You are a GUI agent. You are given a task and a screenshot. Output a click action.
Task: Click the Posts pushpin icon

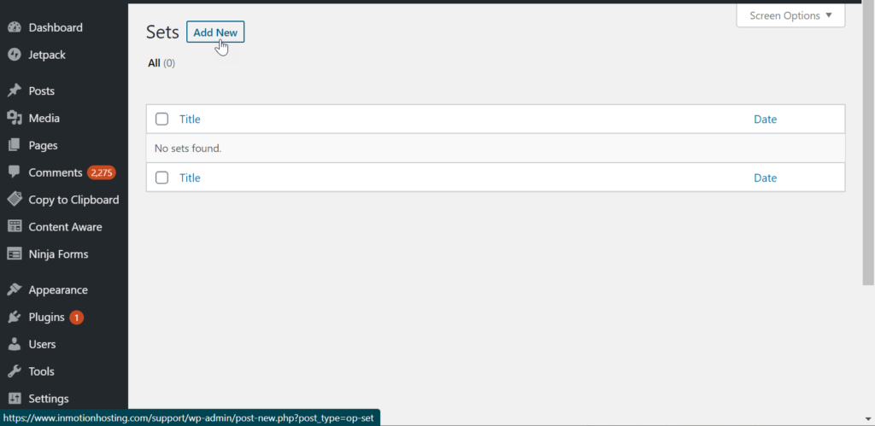[15, 90]
